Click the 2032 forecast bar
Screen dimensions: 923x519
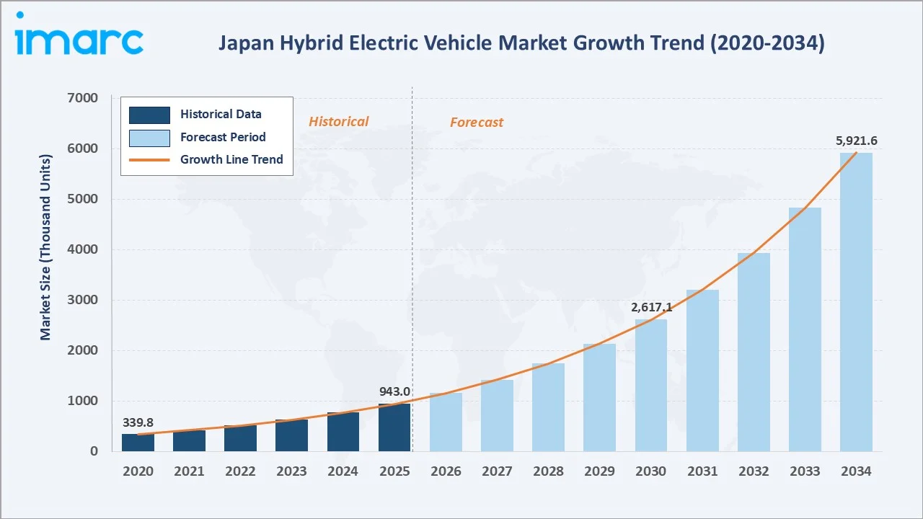[754, 352]
